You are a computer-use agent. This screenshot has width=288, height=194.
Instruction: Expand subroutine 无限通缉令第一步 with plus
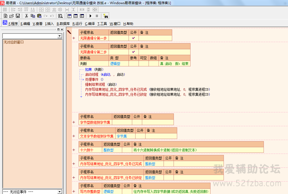click(x=74, y=38)
